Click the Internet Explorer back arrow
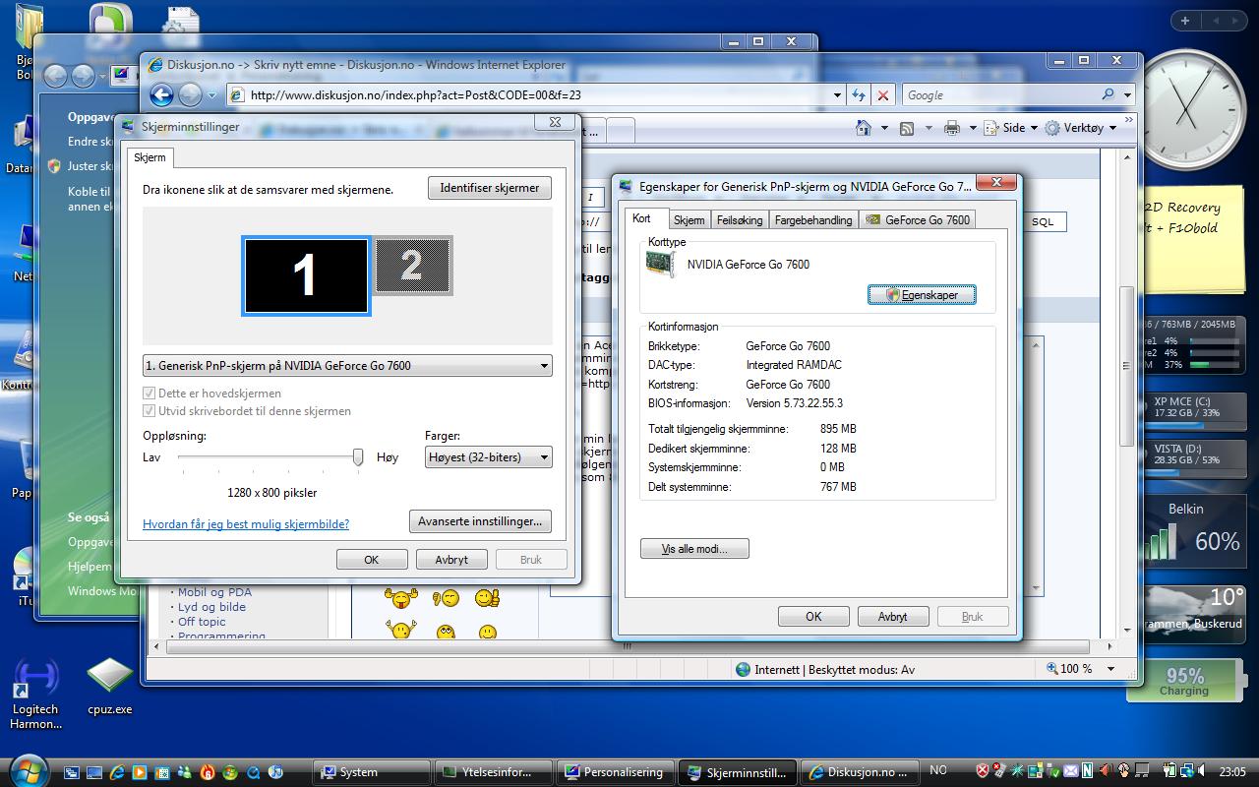The height and width of the screenshot is (787, 1259). pos(162,95)
